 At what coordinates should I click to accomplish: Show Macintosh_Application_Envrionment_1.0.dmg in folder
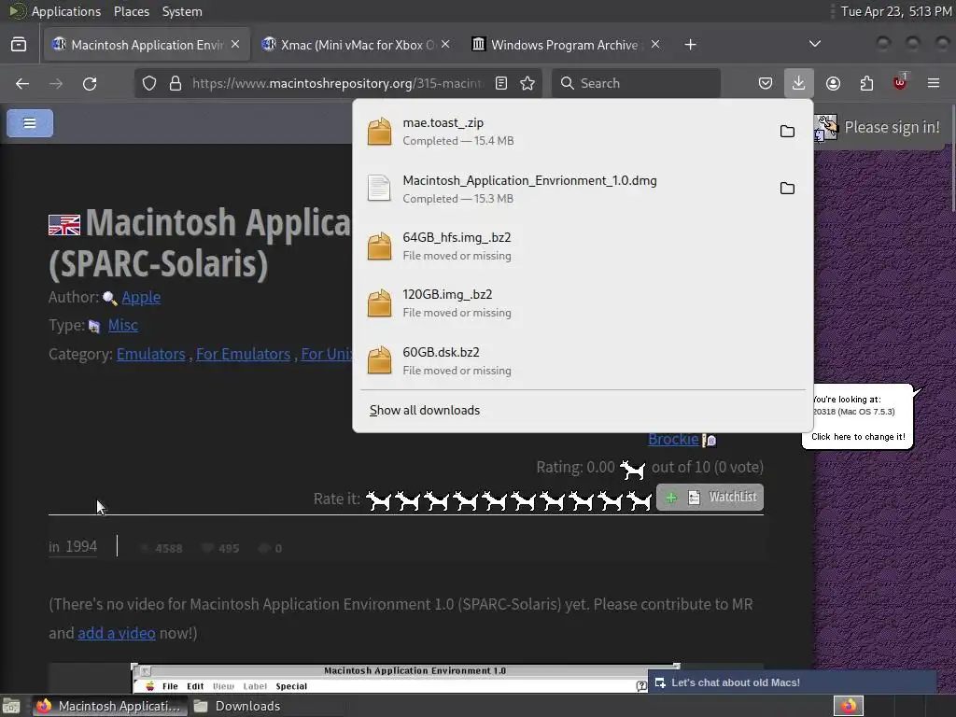[787, 189]
